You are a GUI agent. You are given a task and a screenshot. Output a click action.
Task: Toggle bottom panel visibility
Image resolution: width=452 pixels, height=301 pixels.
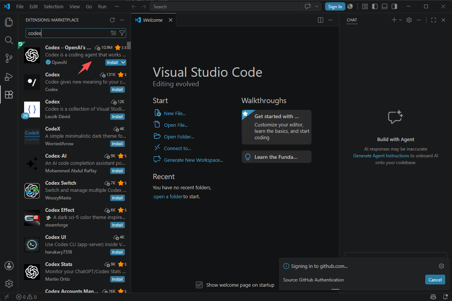pos(384,6)
